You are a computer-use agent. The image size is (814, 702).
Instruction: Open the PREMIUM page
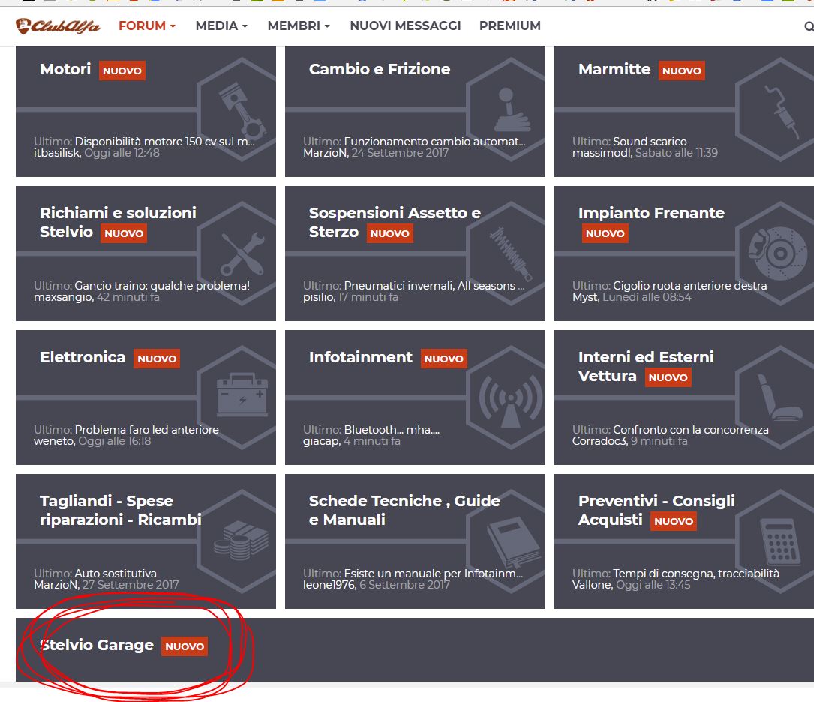[x=510, y=25]
